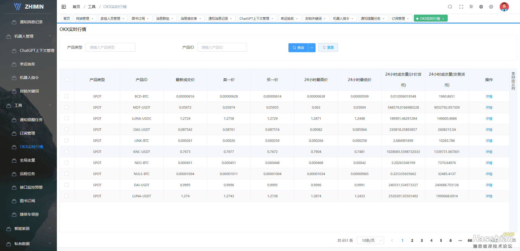The width and height of the screenshot is (520, 251).
Task: Close the 幸运抽奖 tab
Action: click(297, 19)
